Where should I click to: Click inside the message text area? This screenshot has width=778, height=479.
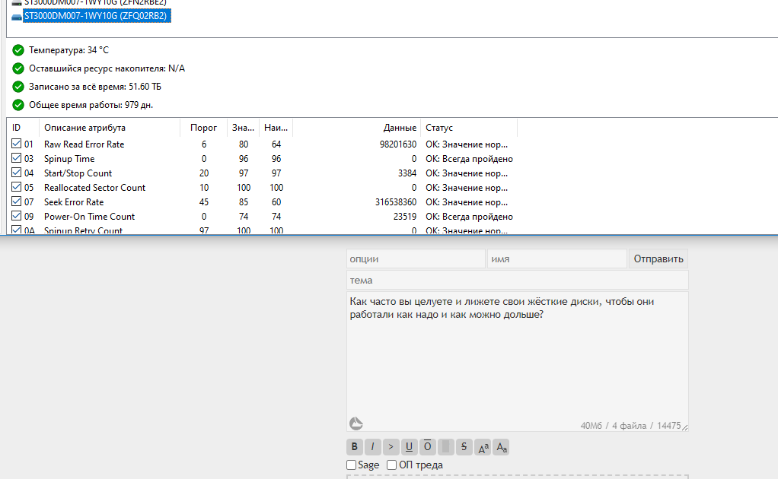coord(518,362)
